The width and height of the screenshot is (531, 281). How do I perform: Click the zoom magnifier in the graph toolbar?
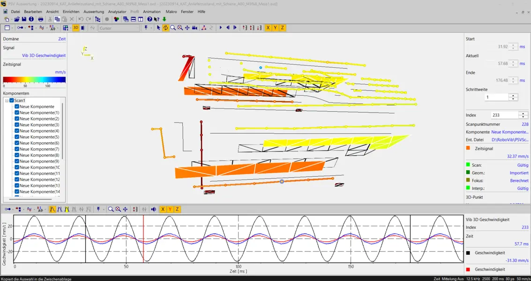tap(111, 209)
